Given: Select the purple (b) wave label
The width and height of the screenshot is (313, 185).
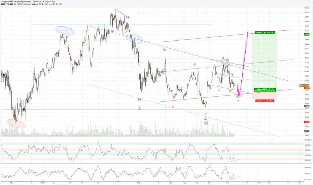Looking at the screenshot, I should click(x=127, y=17).
